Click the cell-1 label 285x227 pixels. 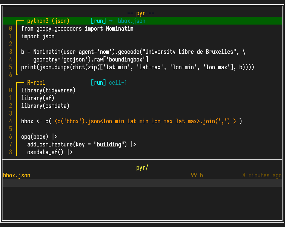tap(118, 83)
